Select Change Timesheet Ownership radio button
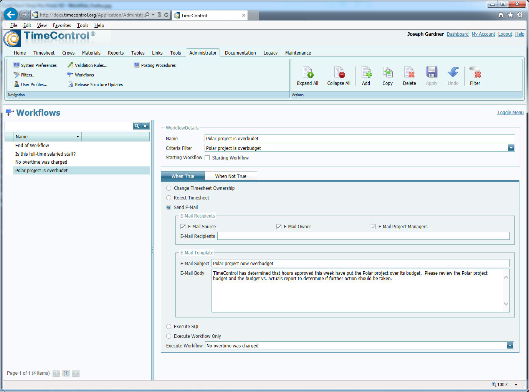 (169, 188)
